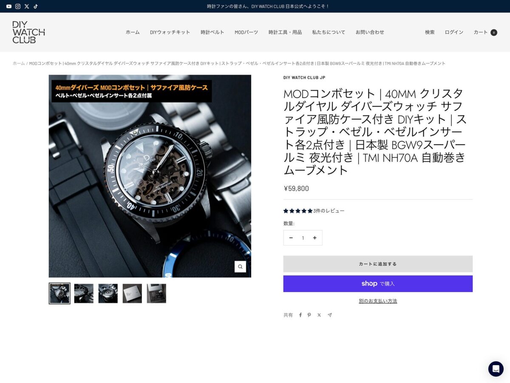Click the quantity input field
This screenshot has width=510, height=383.
point(303,238)
